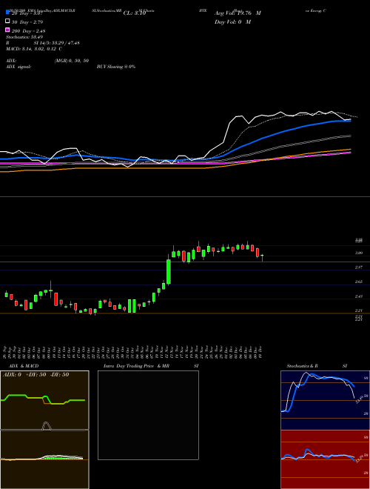Open the red RSI indicator panel
This screenshot has height=489, width=370.
(x=325, y=459)
